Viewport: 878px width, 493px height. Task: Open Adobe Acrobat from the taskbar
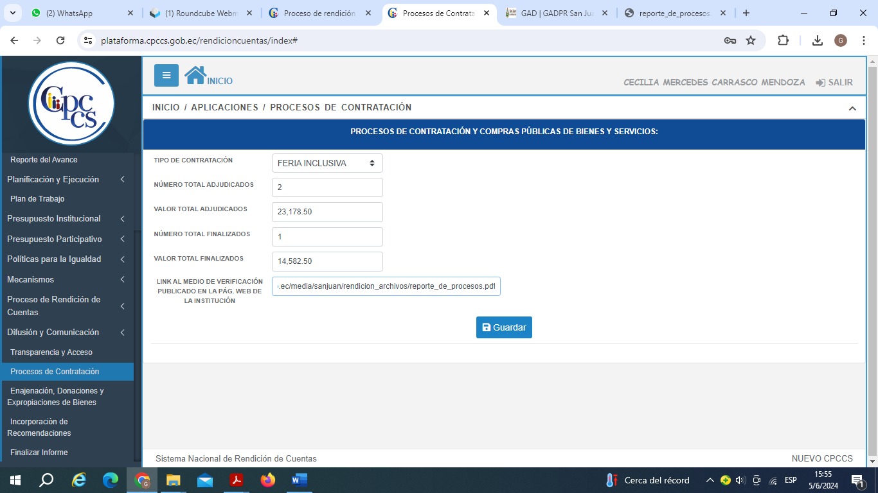[x=237, y=480]
